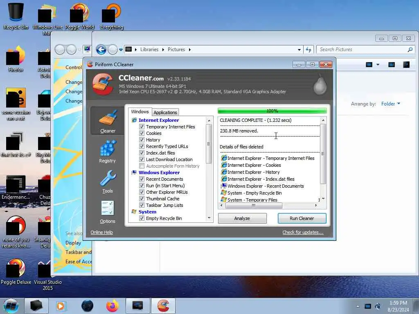The image size is (419, 314).
Task: Click the results pane vertical scrollbar thumb
Action: 323,154
